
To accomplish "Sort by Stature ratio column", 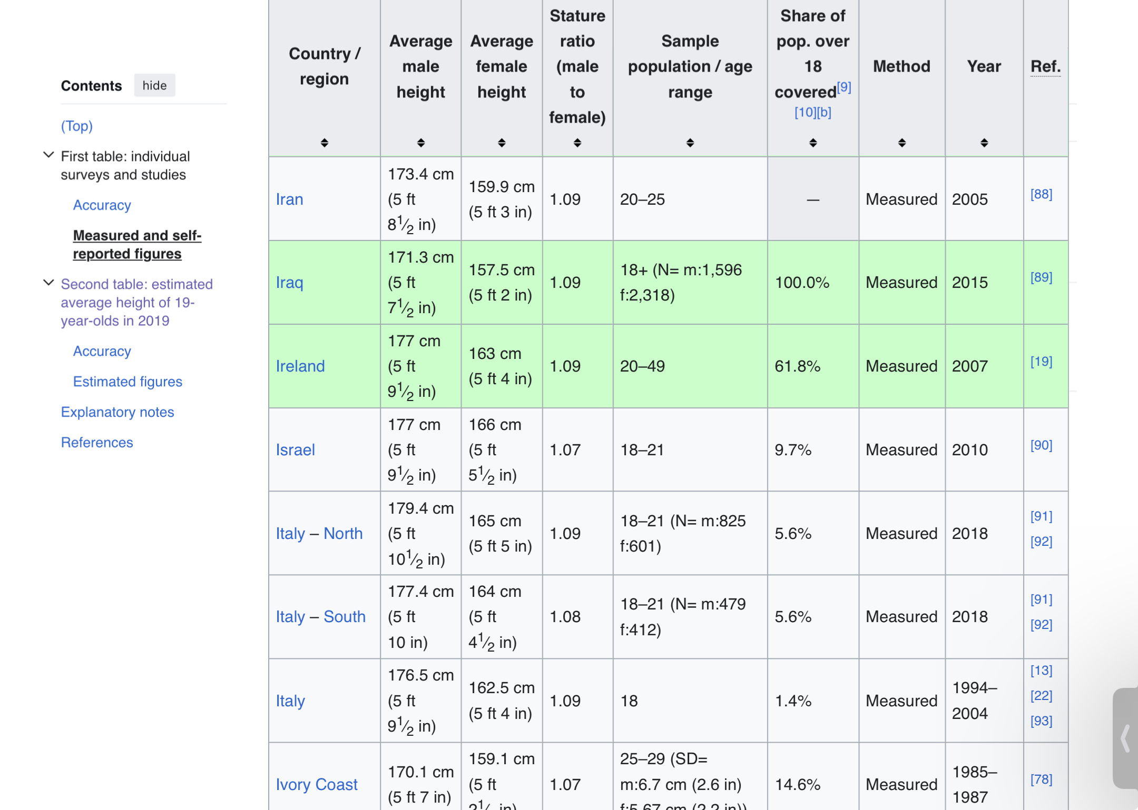I will click(x=577, y=143).
